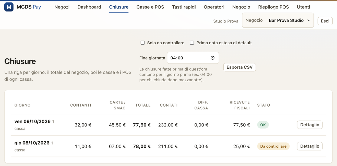Screen dimensions: 337x166
Task: Click the Da controllare status badge
Action: point(273,146)
